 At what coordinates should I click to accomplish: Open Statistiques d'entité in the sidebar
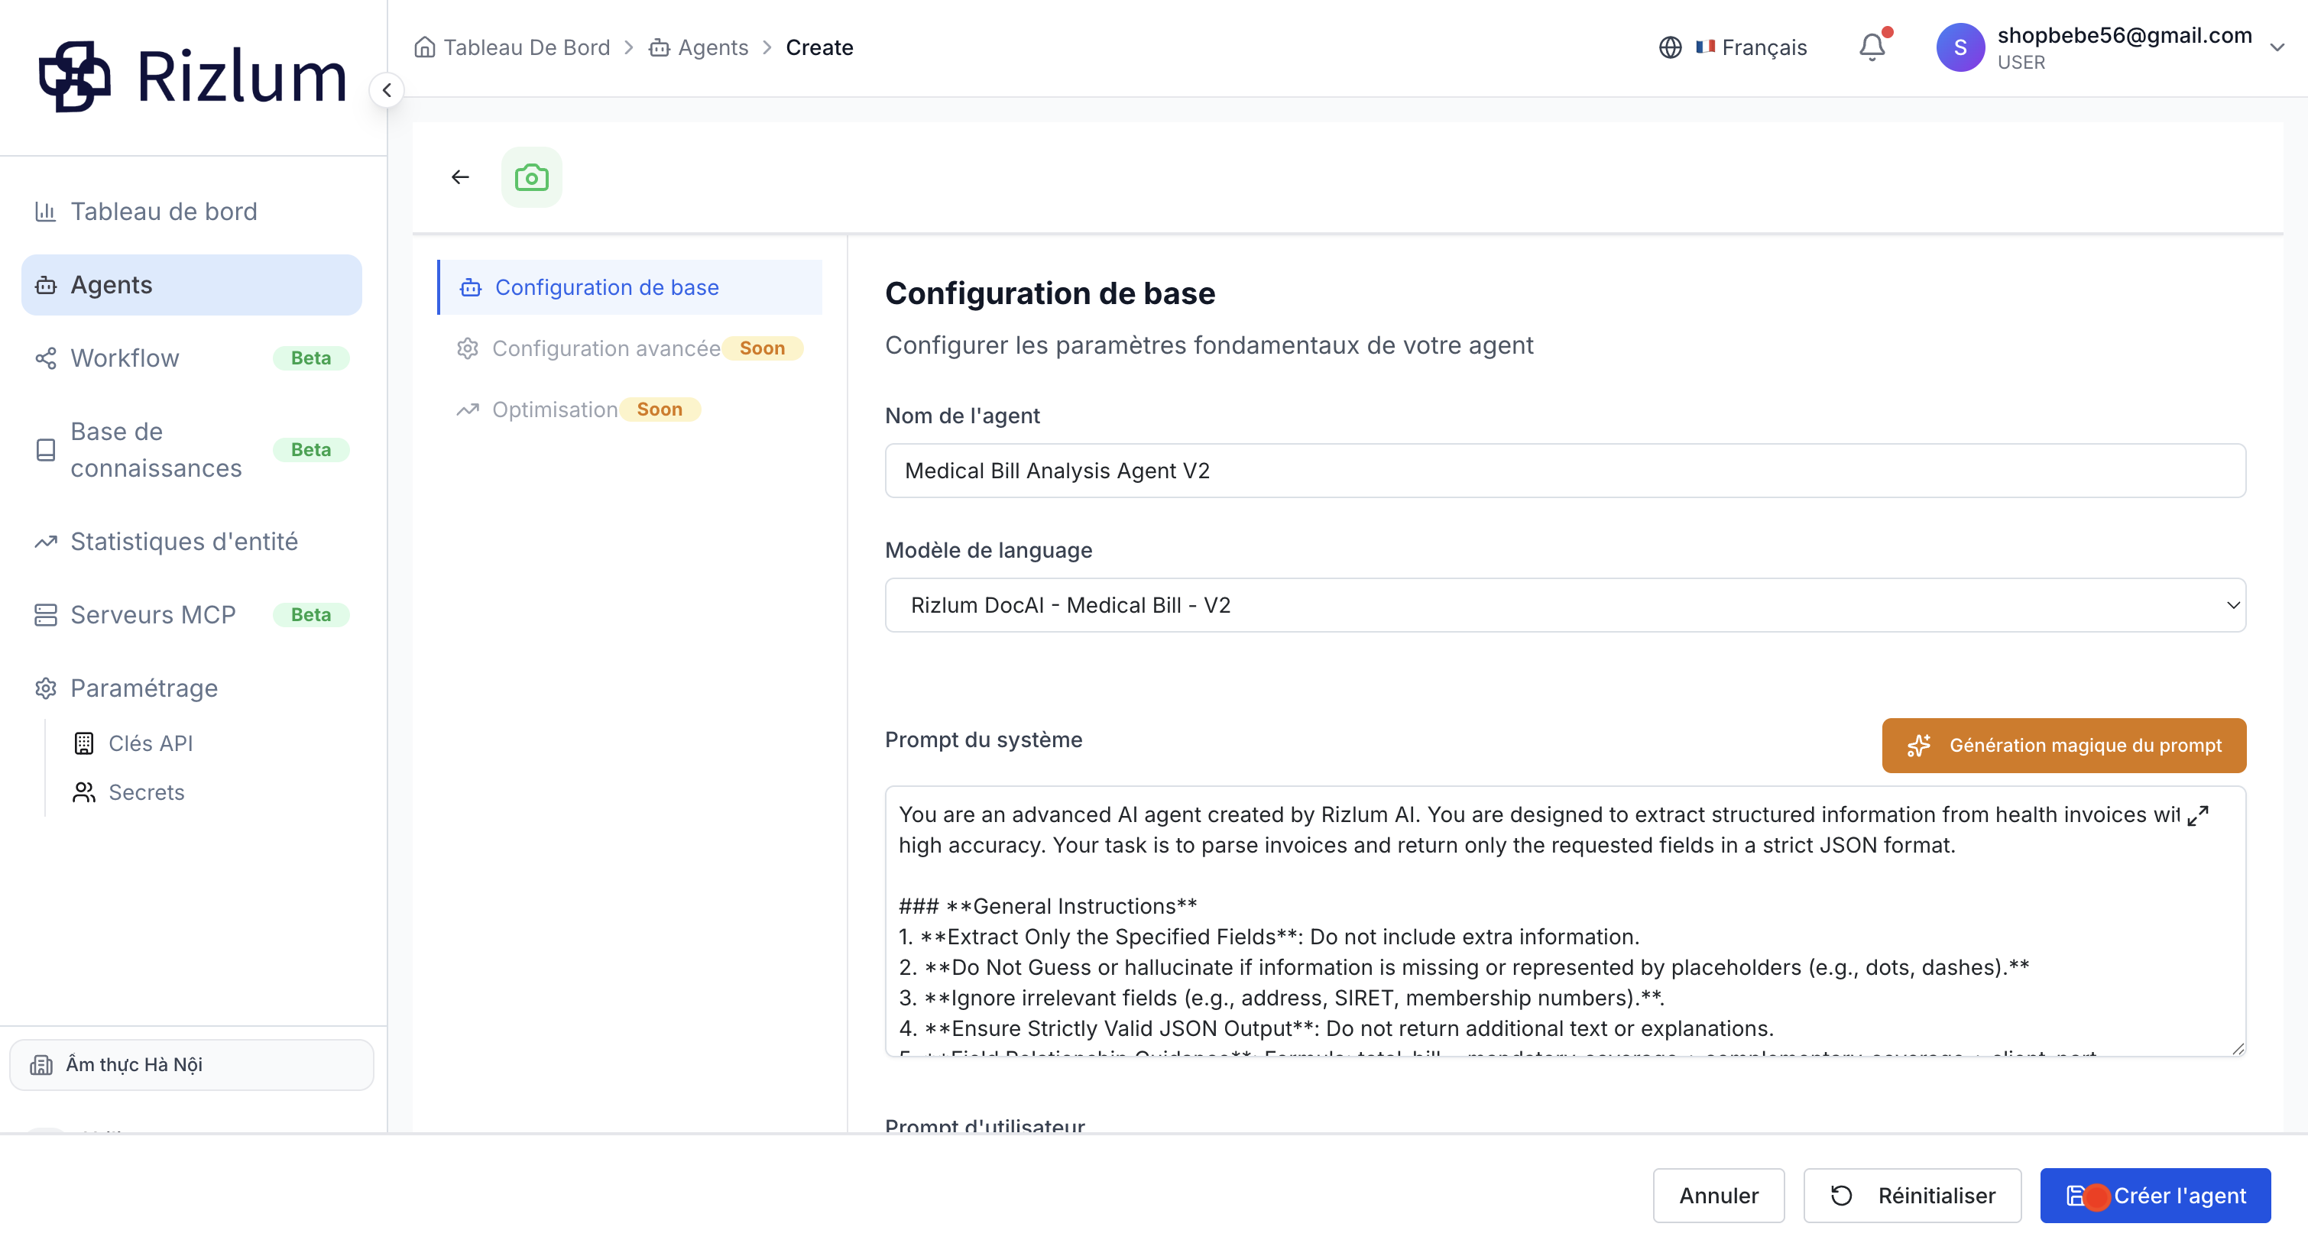pos(191,542)
